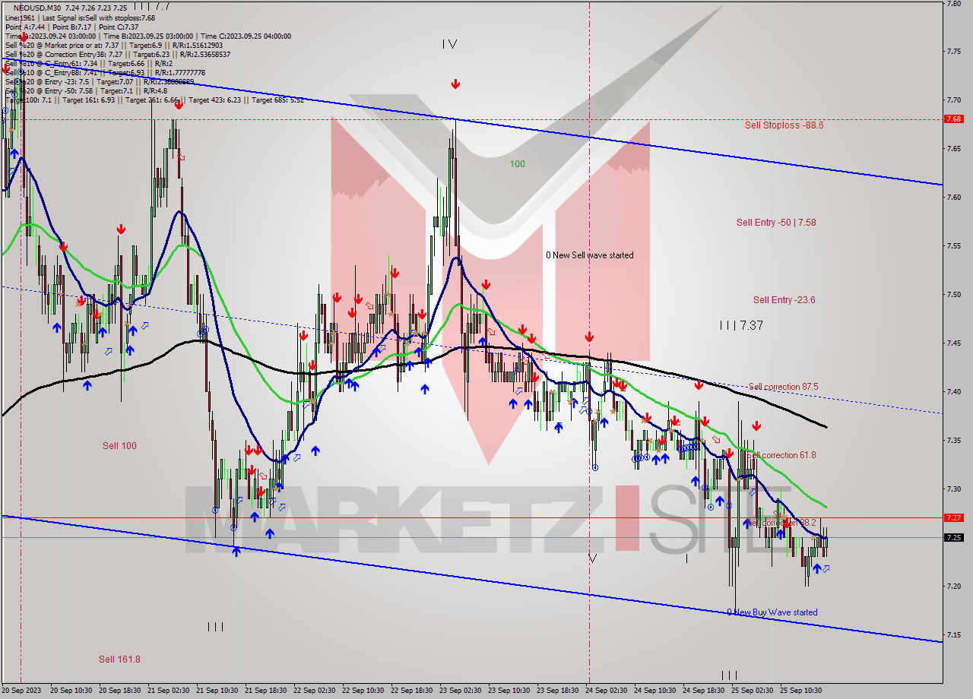The image size is (973, 699).
Task: Click '0 New Sell wave started' text
Action: [x=590, y=255]
